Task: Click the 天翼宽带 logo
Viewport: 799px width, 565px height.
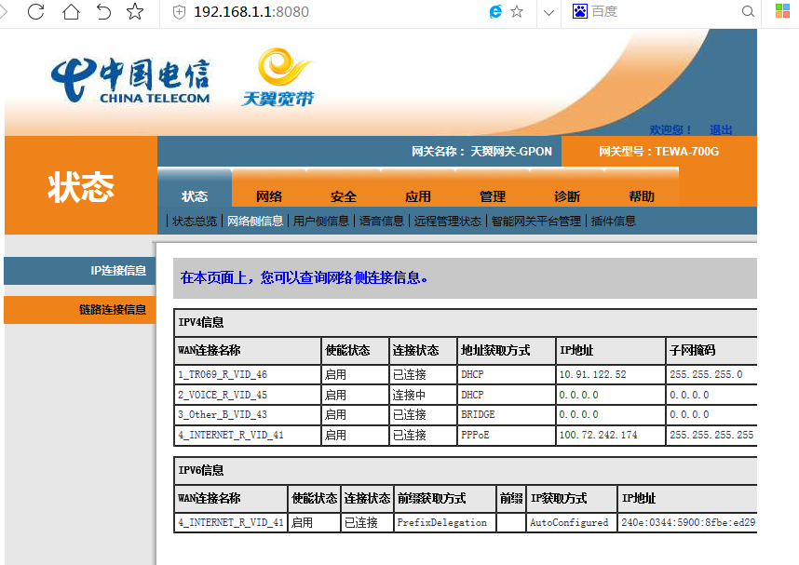Action: (x=278, y=77)
